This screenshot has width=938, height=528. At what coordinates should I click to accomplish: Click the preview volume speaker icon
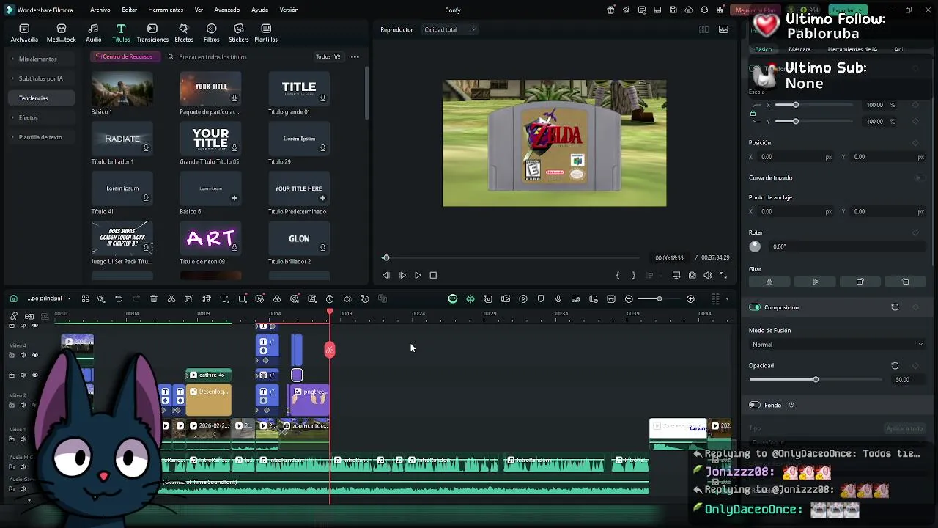point(708,275)
